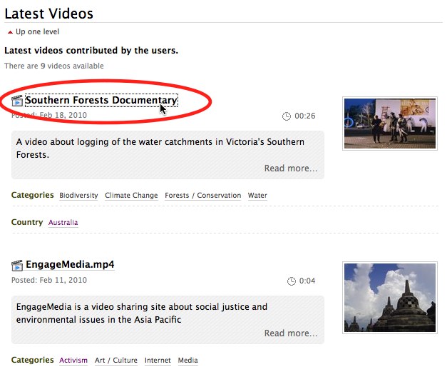Click the video clip icon beside EngageMedia.mp4
This screenshot has width=447, height=367.
pyautogui.click(x=17, y=266)
